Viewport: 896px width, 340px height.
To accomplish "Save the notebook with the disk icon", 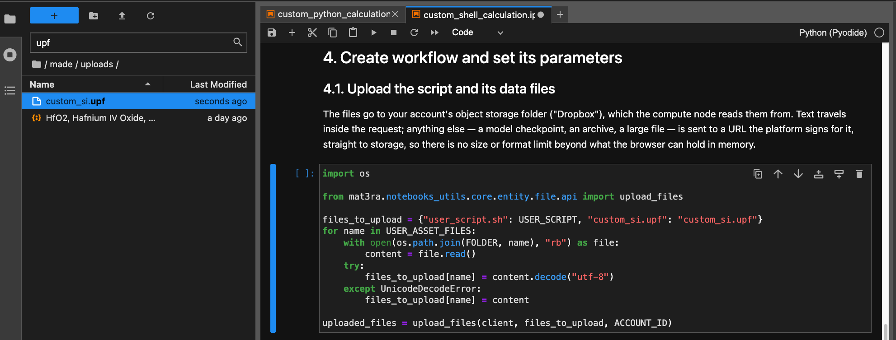I will (272, 33).
